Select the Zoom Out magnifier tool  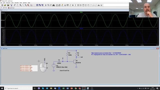coord(25,5)
